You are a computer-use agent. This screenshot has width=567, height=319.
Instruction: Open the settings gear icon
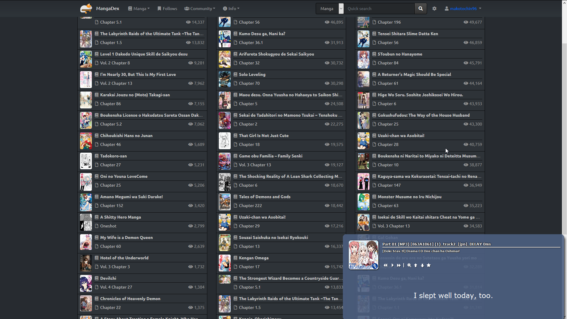coord(434,9)
